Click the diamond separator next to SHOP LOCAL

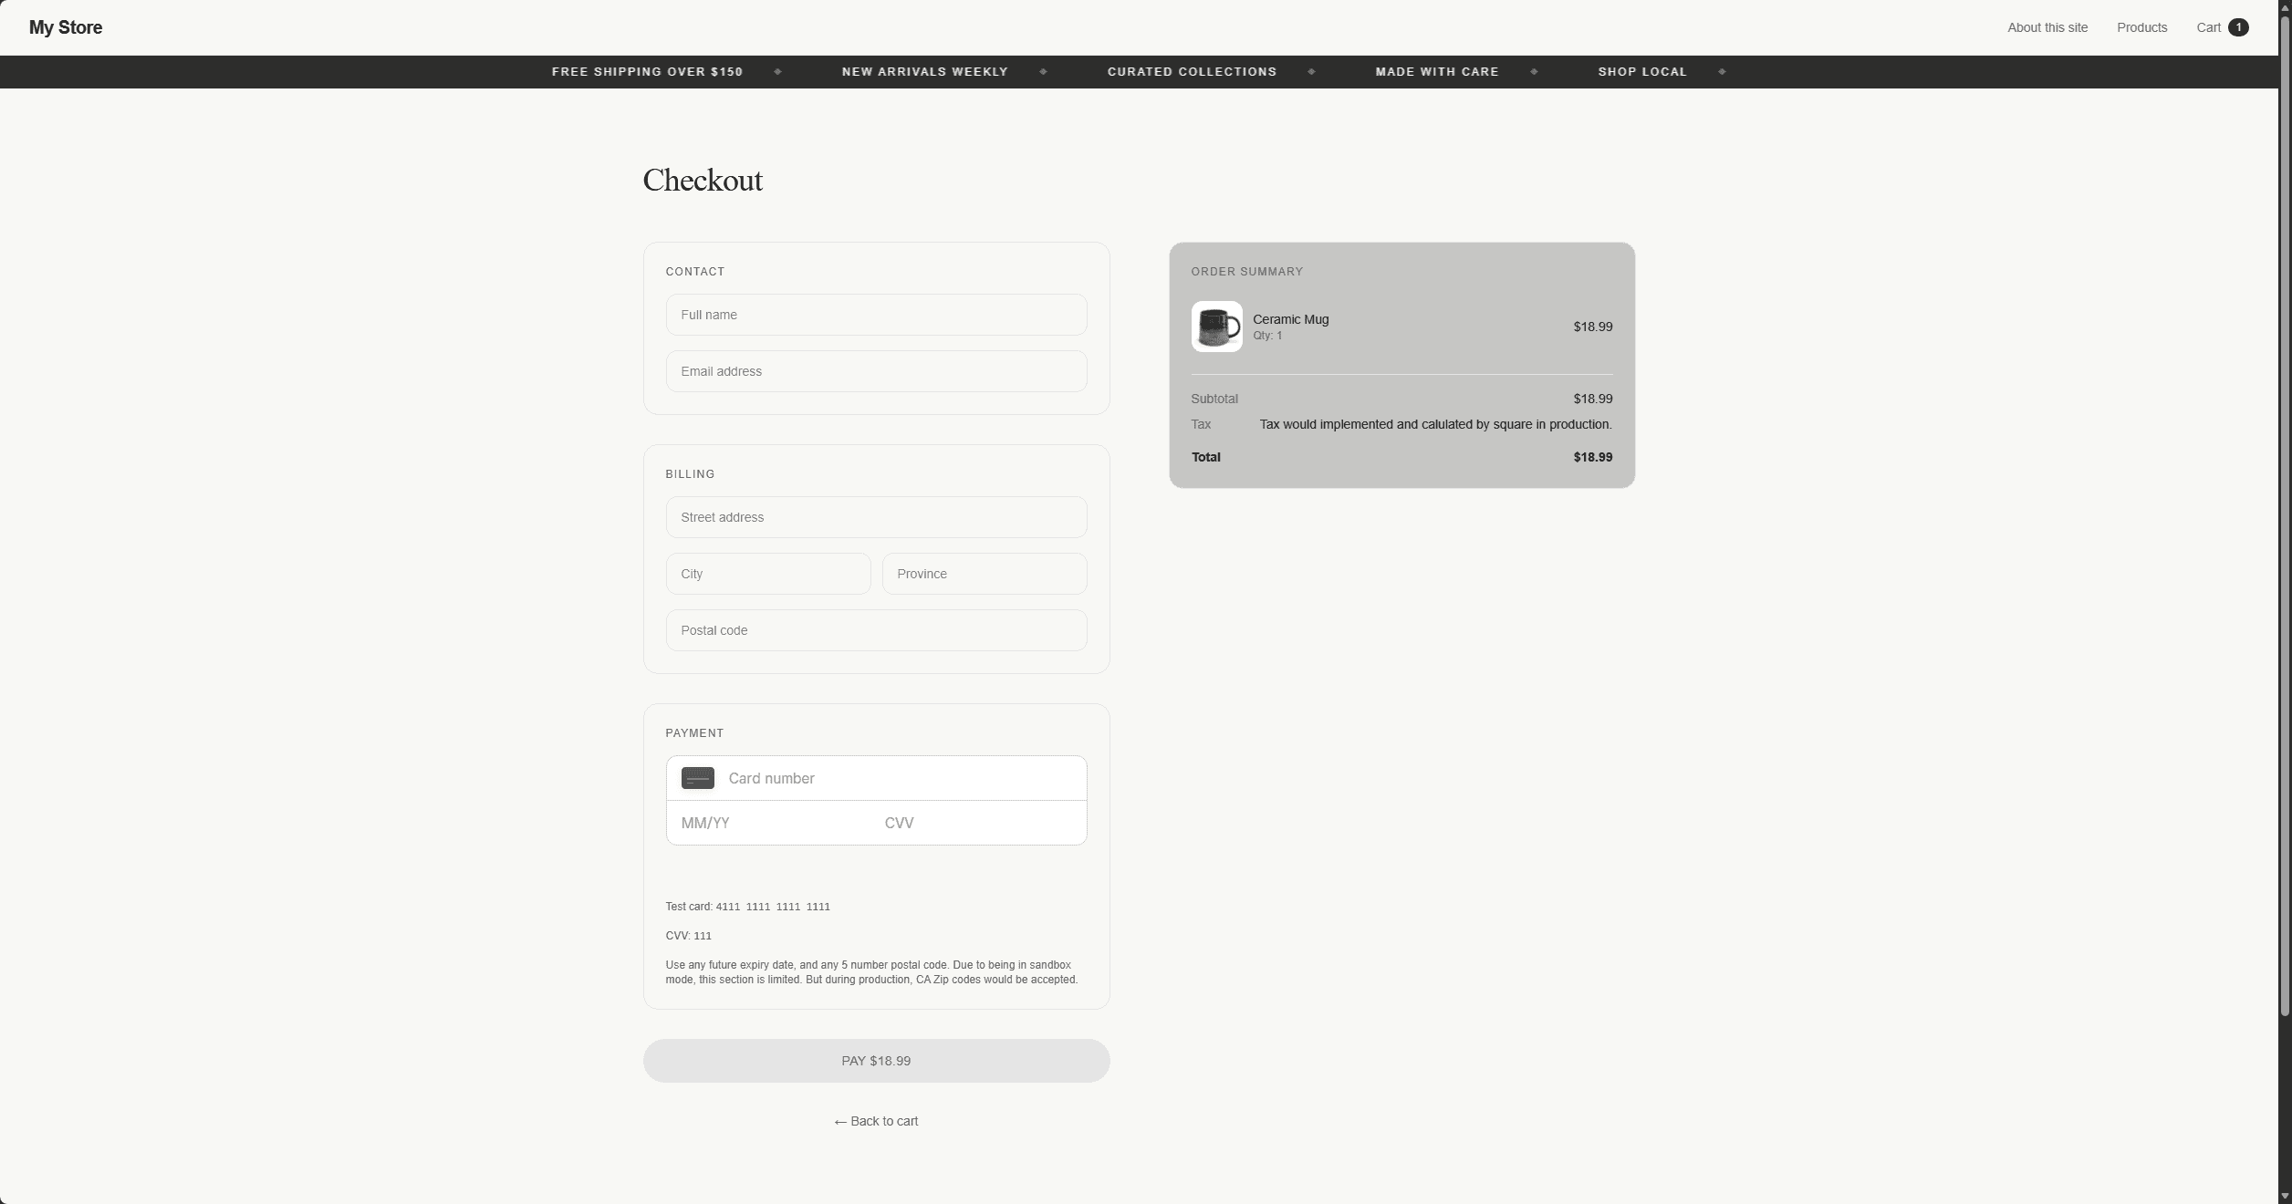[1723, 71]
